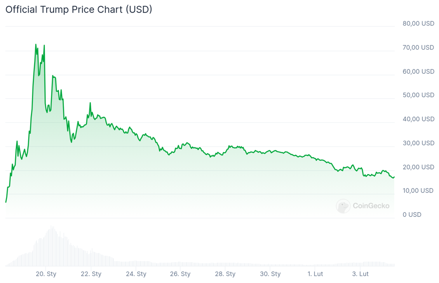Click the 70,00 USD axis label
Viewport: 439px width, 283px height.
pos(418,47)
